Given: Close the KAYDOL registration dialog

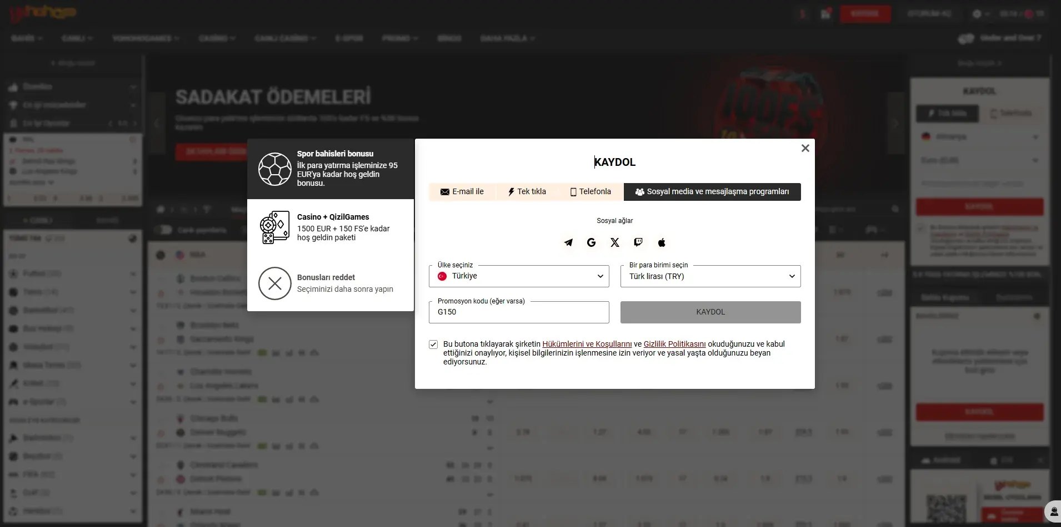Looking at the screenshot, I should [x=805, y=148].
